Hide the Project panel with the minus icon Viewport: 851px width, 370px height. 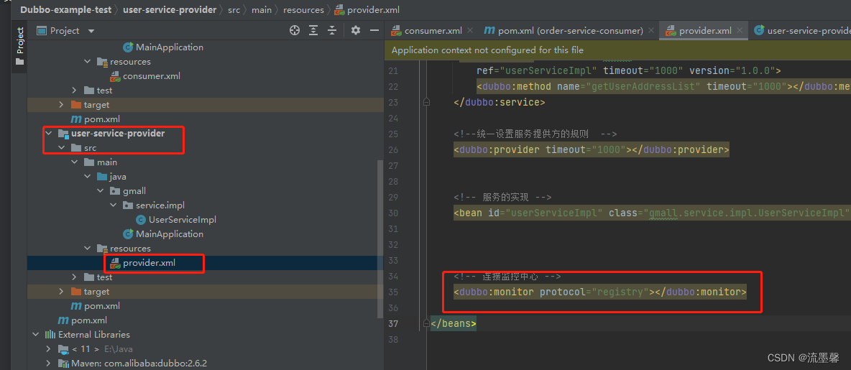pyautogui.click(x=374, y=30)
